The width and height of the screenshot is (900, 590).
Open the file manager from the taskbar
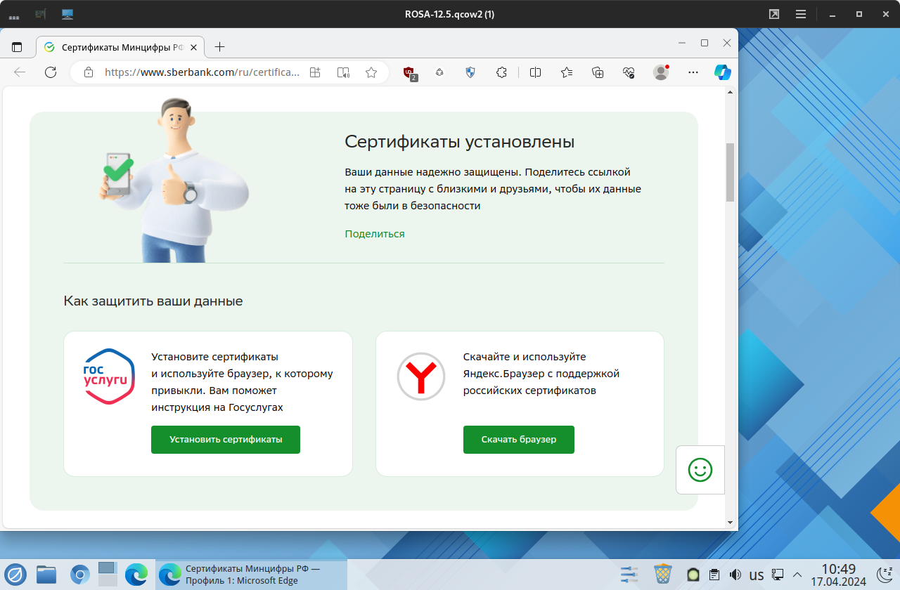46,575
